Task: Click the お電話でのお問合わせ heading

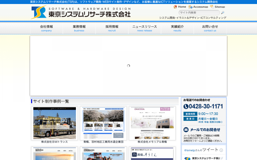Action: coord(196,100)
